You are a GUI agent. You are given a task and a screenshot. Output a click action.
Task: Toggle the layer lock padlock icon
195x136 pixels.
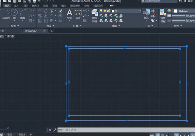click(x=109, y=11)
